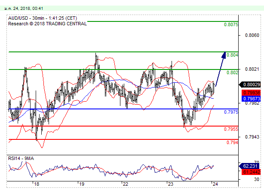264x190 pixels.
Task: Click the blue 0.79873 moving average tag
Action: click(251, 99)
